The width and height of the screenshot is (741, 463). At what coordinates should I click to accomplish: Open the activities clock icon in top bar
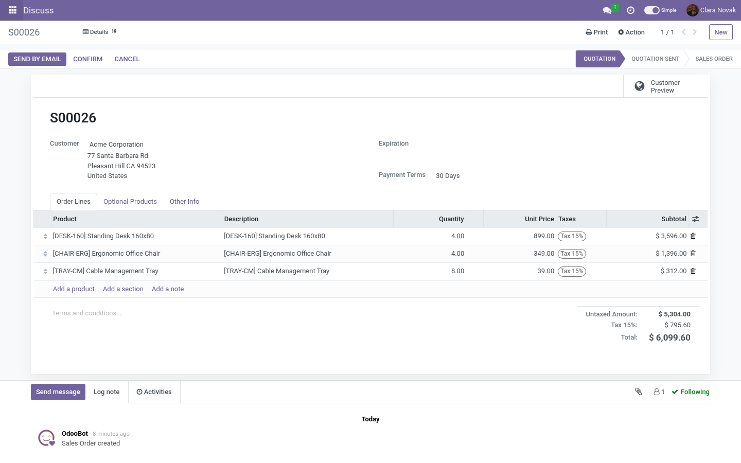coord(630,10)
